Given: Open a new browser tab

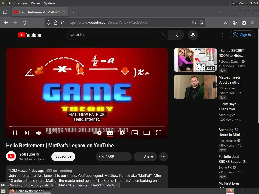Looking at the screenshot, I should (x=73, y=12).
